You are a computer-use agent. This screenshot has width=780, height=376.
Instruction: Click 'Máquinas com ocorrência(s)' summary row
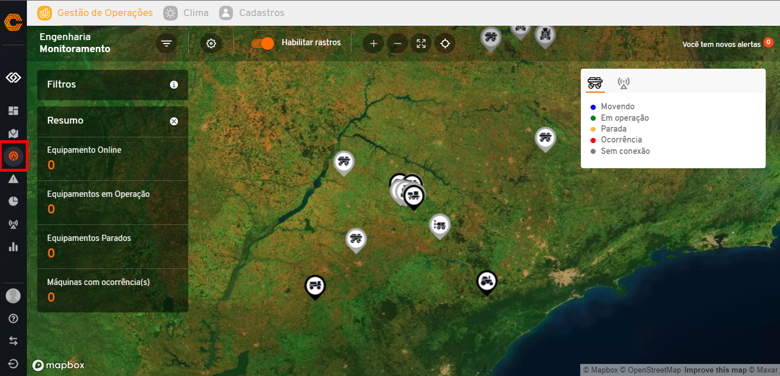click(x=113, y=291)
